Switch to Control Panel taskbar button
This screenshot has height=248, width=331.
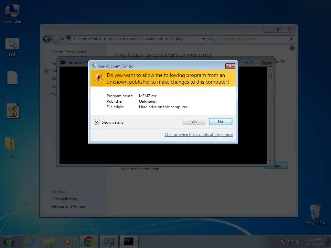pyautogui.click(x=109, y=242)
